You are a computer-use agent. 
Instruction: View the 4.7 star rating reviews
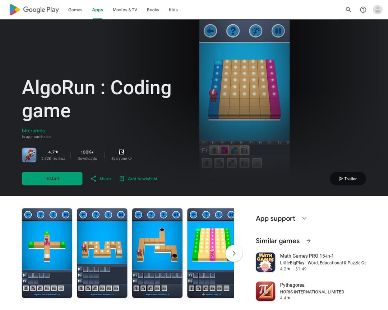pos(53,155)
